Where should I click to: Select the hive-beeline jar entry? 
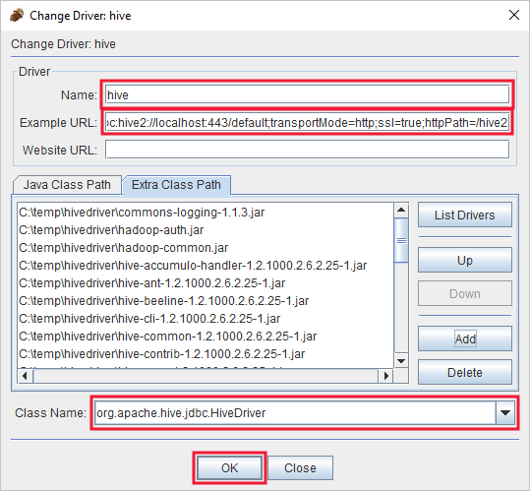(x=206, y=301)
